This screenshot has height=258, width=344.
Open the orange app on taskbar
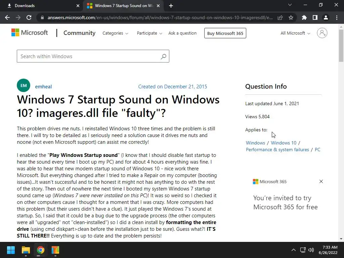tap(55, 250)
